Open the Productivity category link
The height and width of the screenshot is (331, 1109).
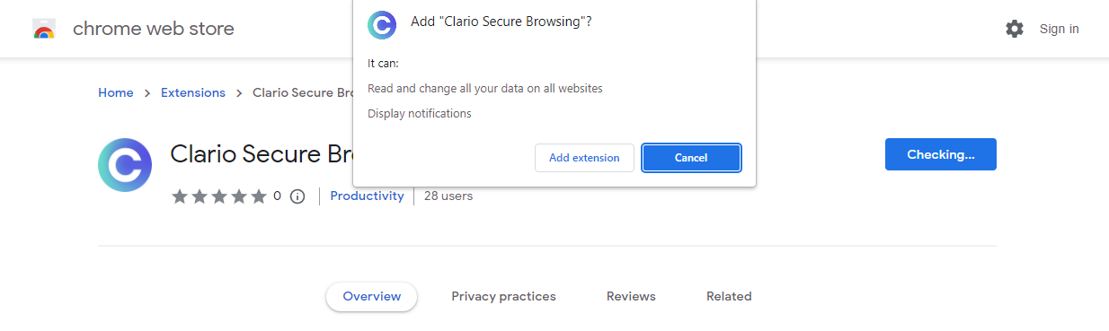click(x=367, y=196)
